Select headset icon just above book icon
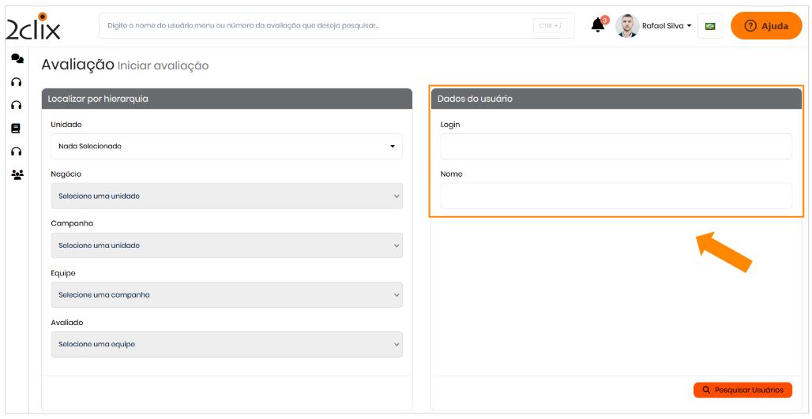 [x=16, y=105]
